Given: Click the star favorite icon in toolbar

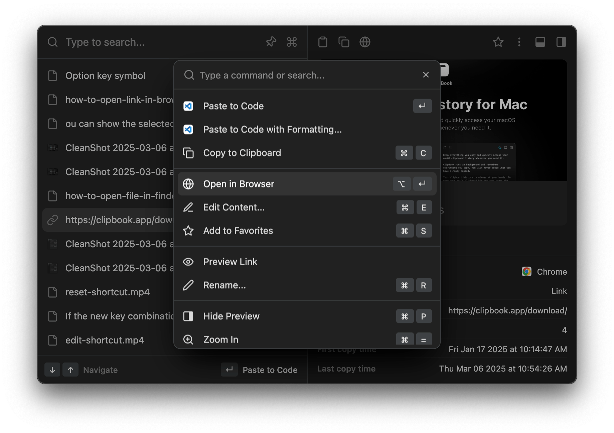Looking at the screenshot, I should coord(498,42).
